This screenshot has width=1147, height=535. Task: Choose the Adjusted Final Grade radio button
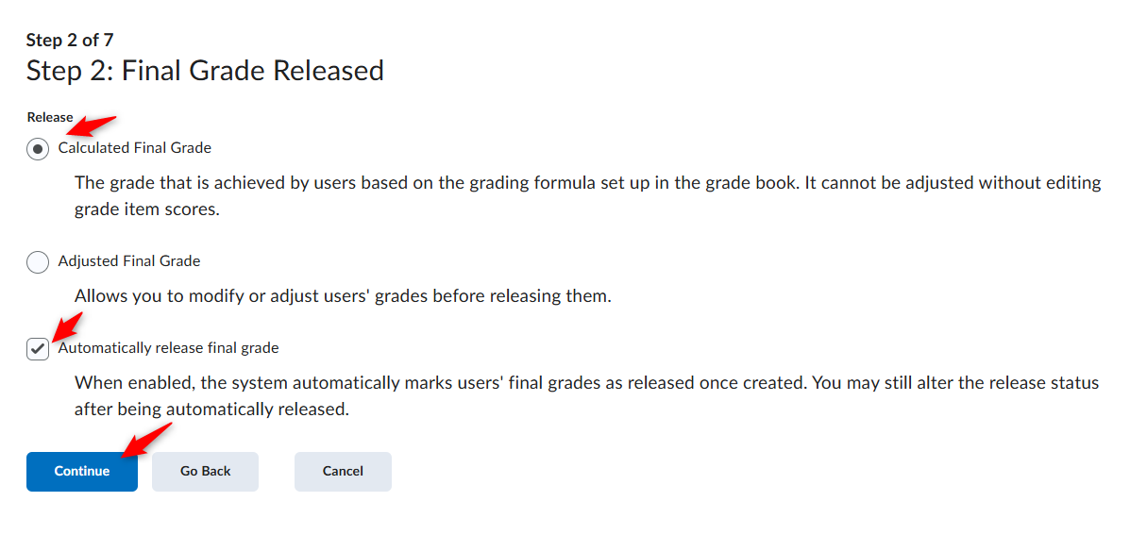click(38, 262)
